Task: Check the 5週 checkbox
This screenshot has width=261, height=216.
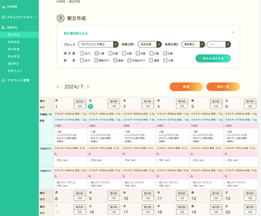Action: pos(151,53)
